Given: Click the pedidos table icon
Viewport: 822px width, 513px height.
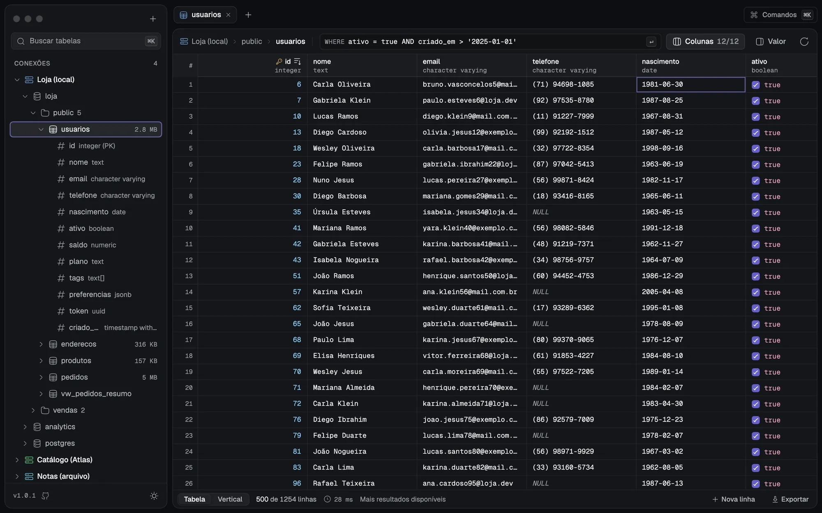Looking at the screenshot, I should click(53, 377).
